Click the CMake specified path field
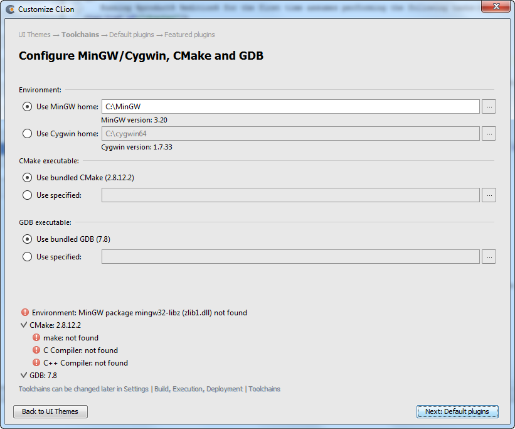 click(x=290, y=195)
